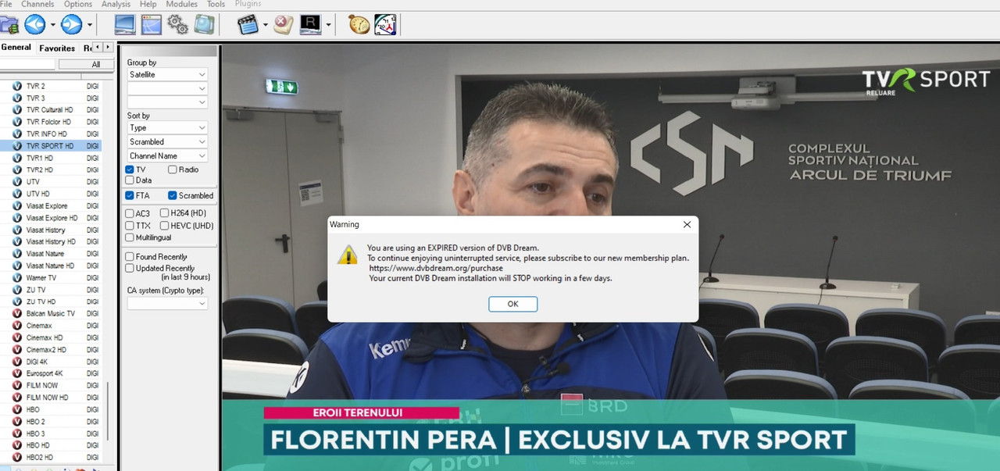Open the Modules menu
Viewport: 1000px width, 471px height.
click(x=181, y=5)
